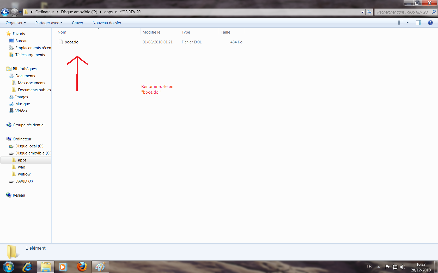Image resolution: width=438 pixels, height=273 pixels.
Task: Click 'Disque amovible (G:)' in the breadcrumb
Action: pyautogui.click(x=79, y=12)
